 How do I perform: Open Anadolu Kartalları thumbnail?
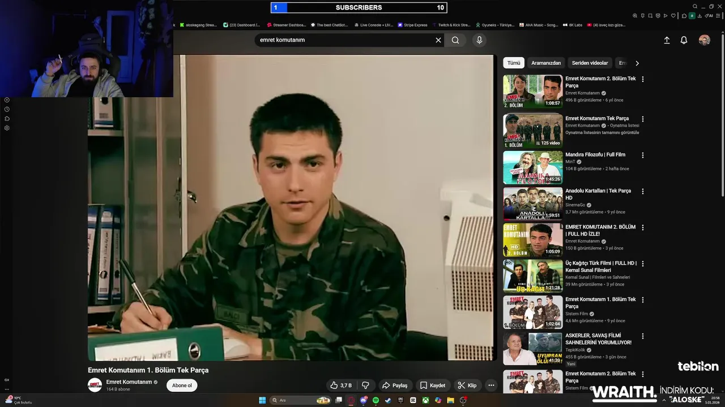[533, 203]
